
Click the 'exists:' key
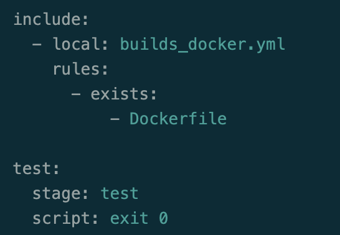point(123,94)
